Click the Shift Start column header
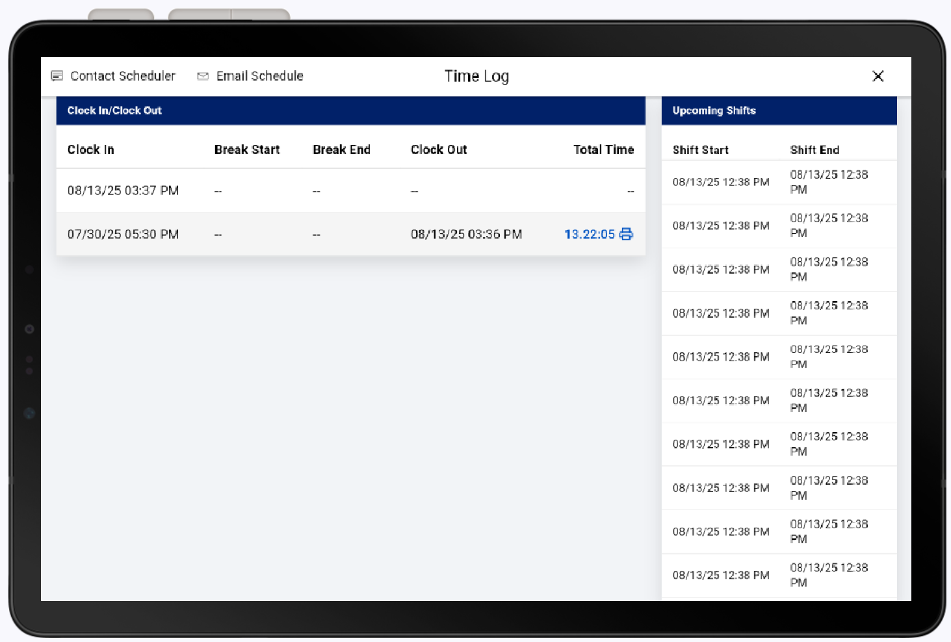 click(700, 149)
